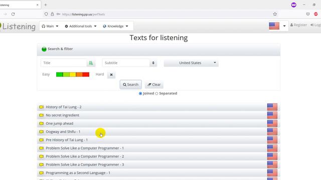Click video icon beside Problem Solve Like a Computer Programmer - 3
321x180 pixels.
coord(41,164)
